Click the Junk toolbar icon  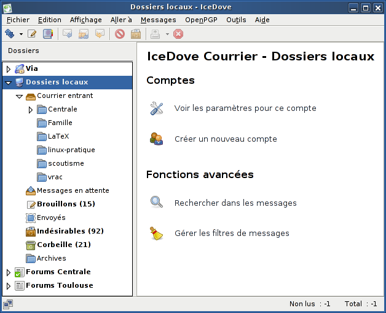click(x=136, y=34)
